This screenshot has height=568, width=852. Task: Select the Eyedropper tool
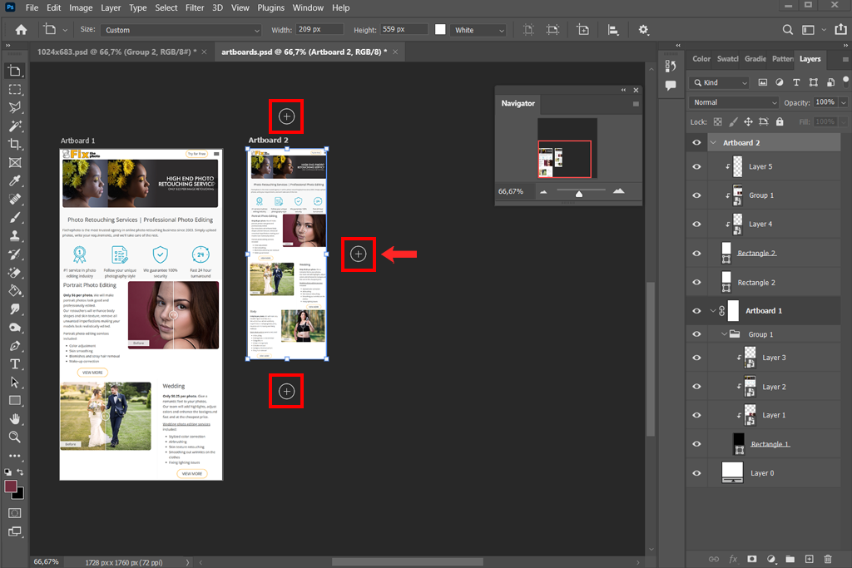[x=15, y=180]
